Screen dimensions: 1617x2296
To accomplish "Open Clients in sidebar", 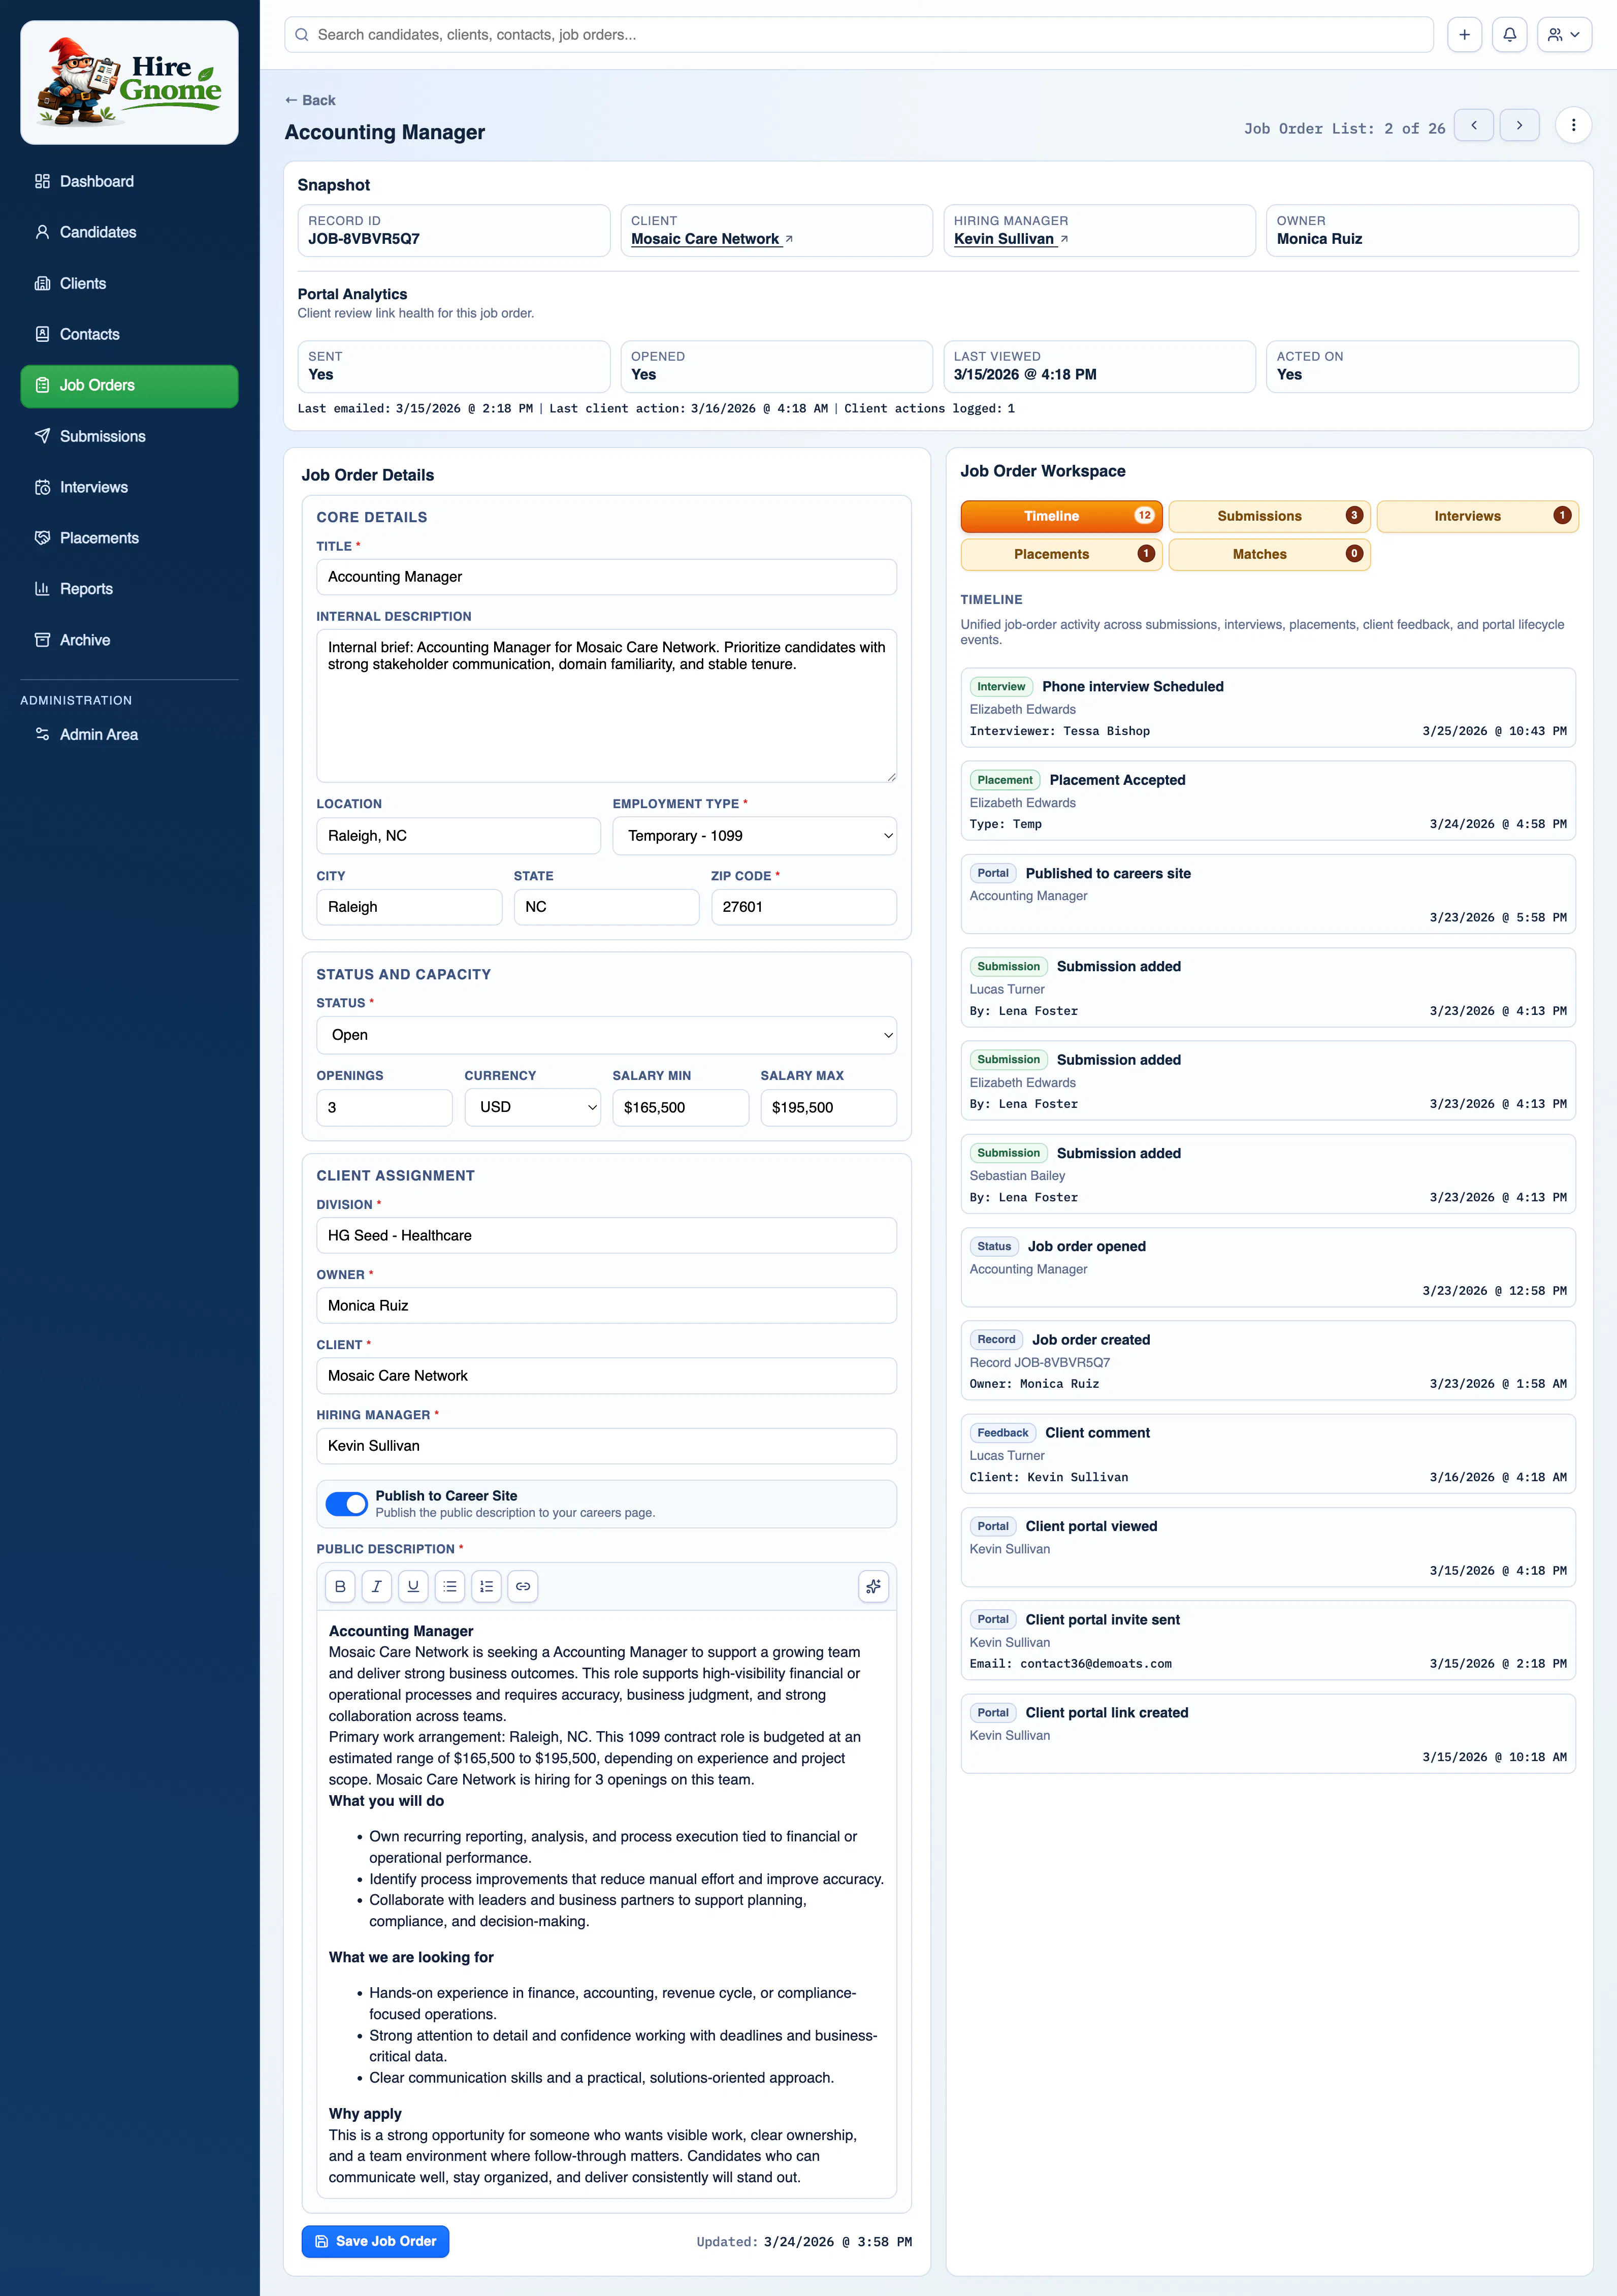I will (x=129, y=283).
